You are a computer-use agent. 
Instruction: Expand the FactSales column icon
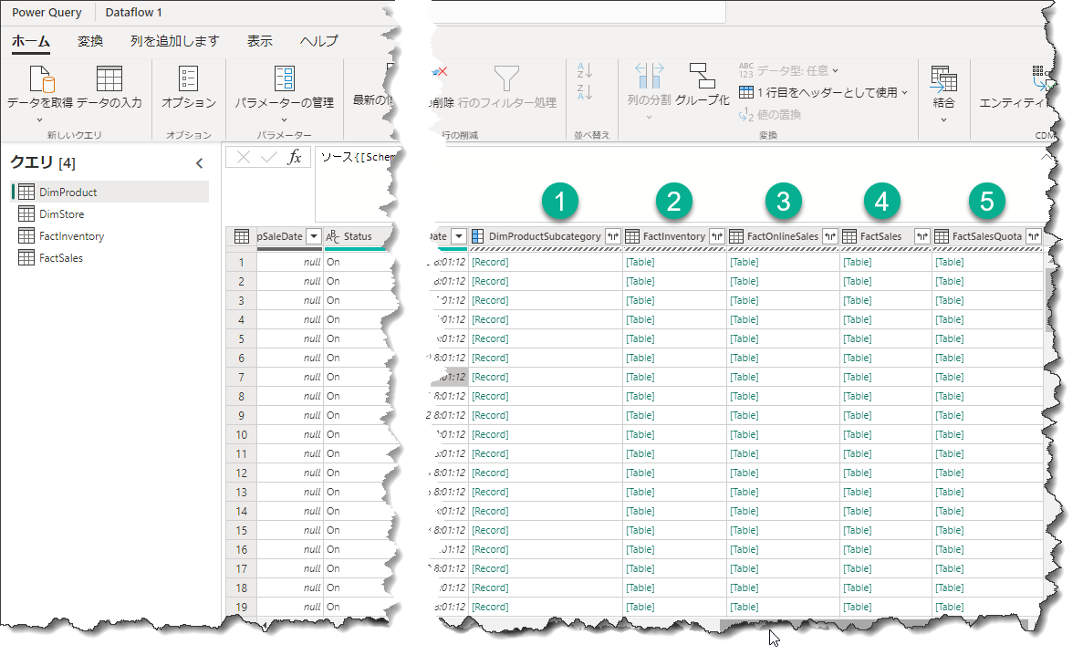click(922, 236)
